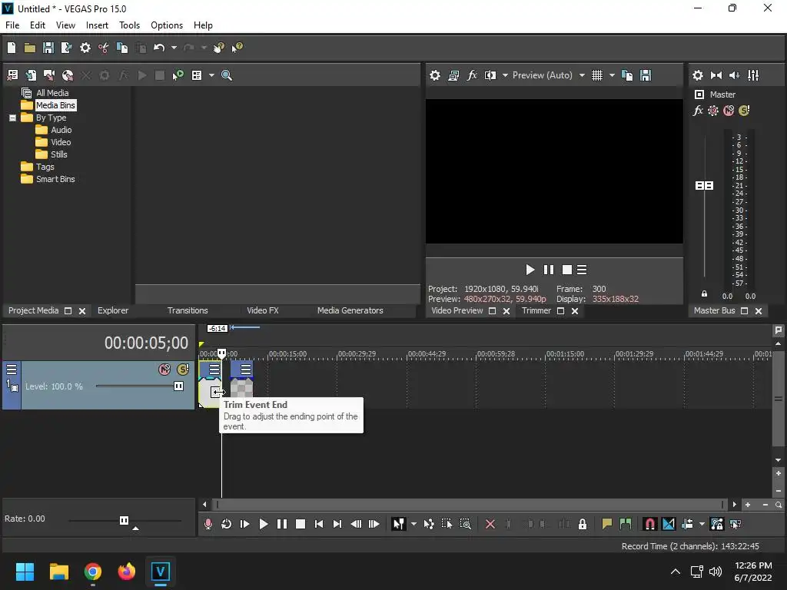Create a new project with the blank-page icon
787x590 pixels.
pyautogui.click(x=12, y=48)
